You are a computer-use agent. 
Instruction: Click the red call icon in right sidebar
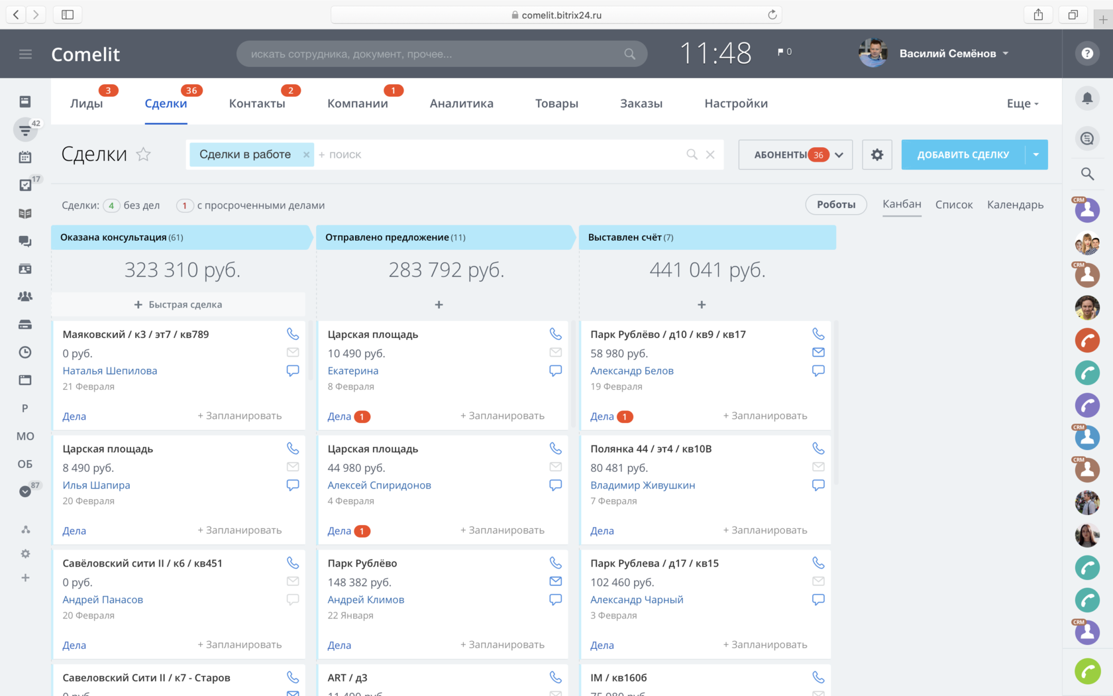pyautogui.click(x=1087, y=341)
